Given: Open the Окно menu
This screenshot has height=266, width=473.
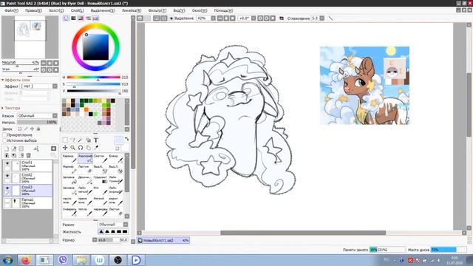Looking at the screenshot, I should [x=200, y=10].
